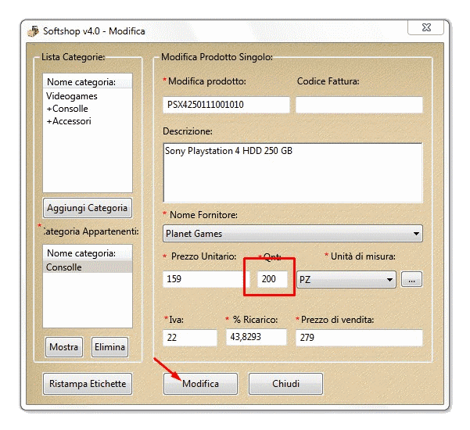470x430 pixels.
Task: Click the Modifica button
Action: click(x=200, y=384)
